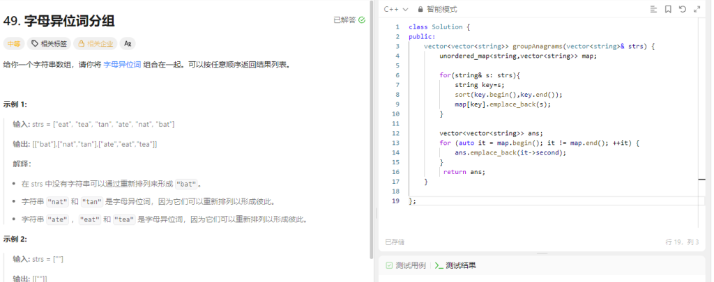Expand the 相关标签 tags pill
This screenshot has height=282, width=714.
coord(49,43)
